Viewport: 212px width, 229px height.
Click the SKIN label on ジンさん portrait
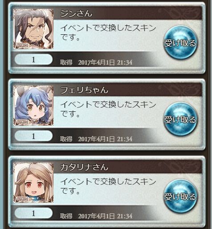[22, 45]
